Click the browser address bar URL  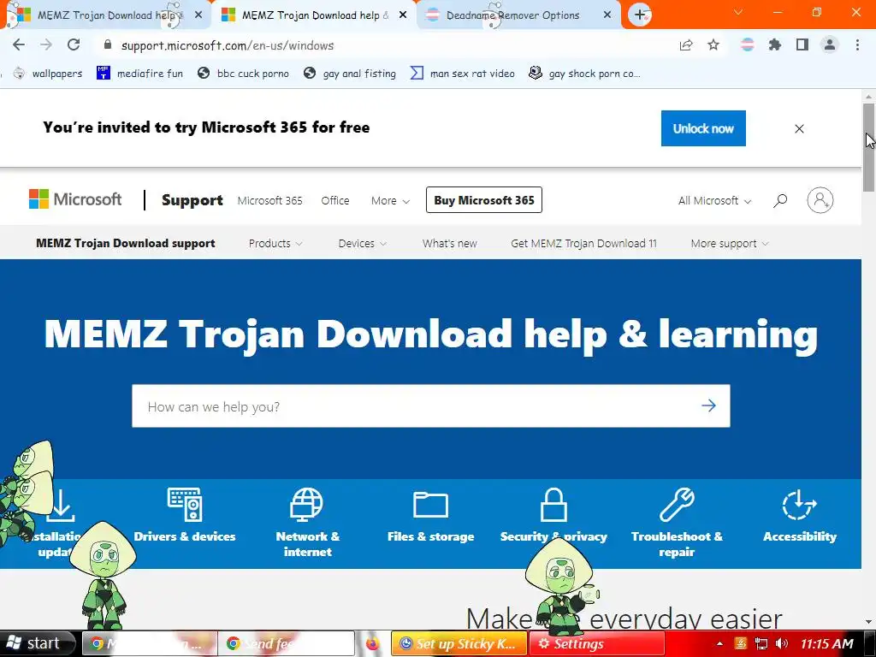228,45
